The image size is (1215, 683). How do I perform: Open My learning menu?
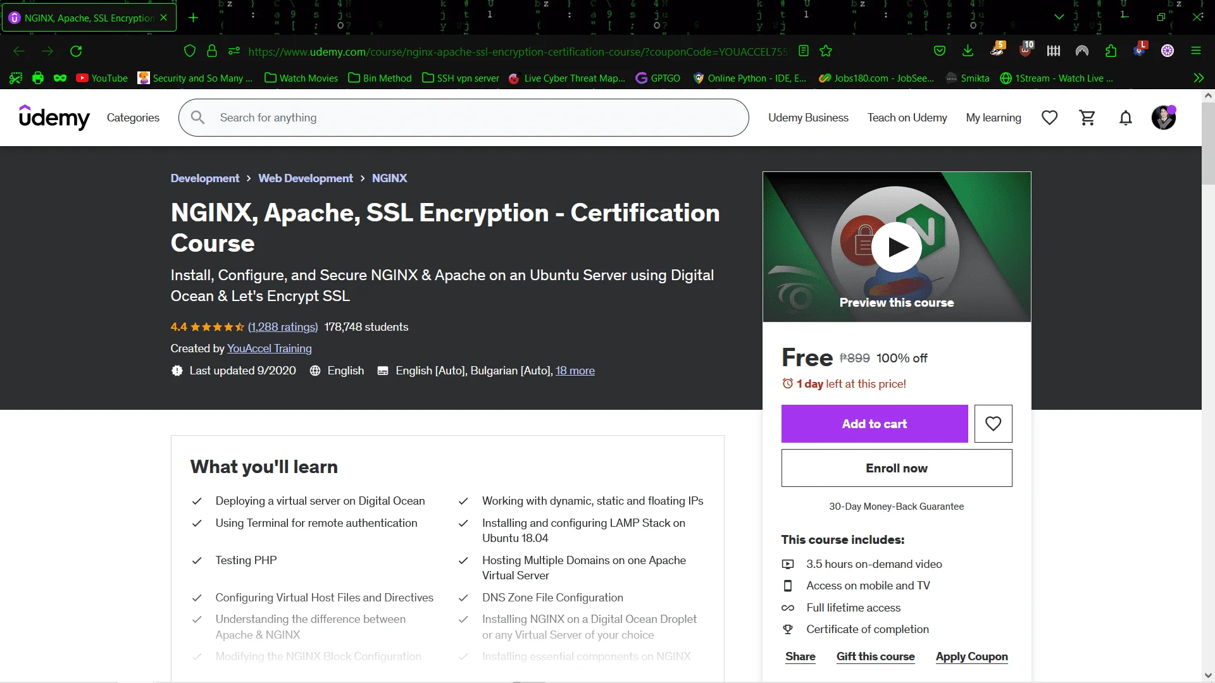click(994, 118)
